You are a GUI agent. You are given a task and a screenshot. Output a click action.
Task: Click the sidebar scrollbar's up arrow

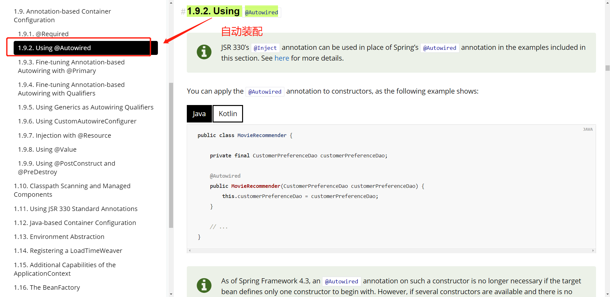(x=171, y=3)
